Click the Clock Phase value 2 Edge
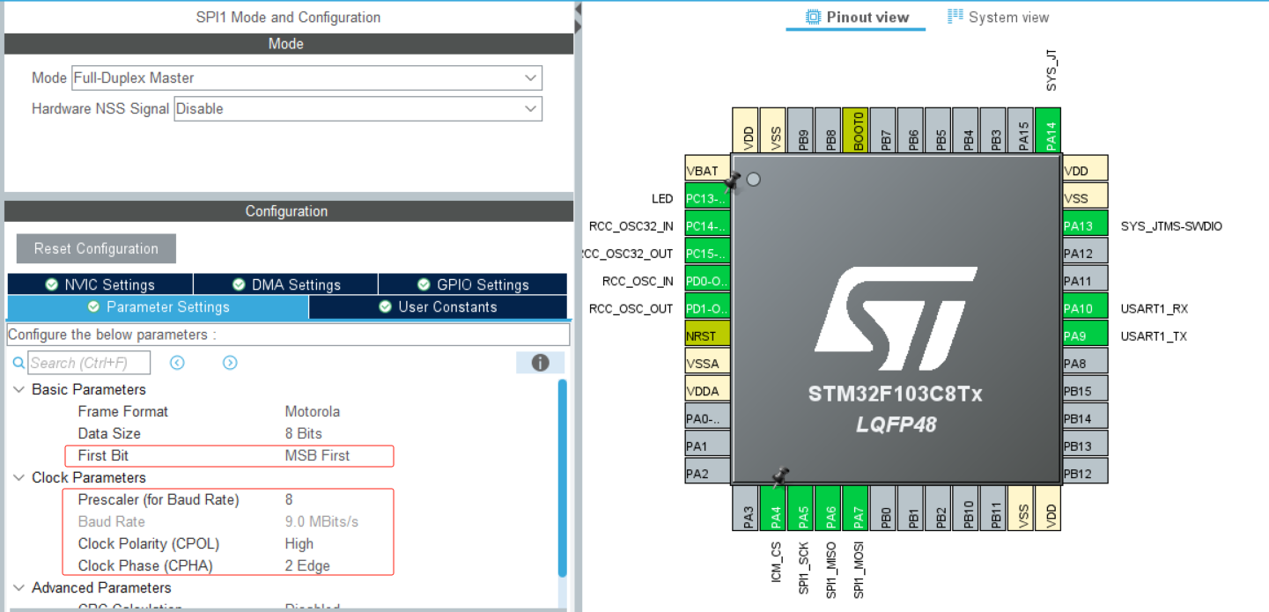The image size is (1269, 612). click(307, 565)
